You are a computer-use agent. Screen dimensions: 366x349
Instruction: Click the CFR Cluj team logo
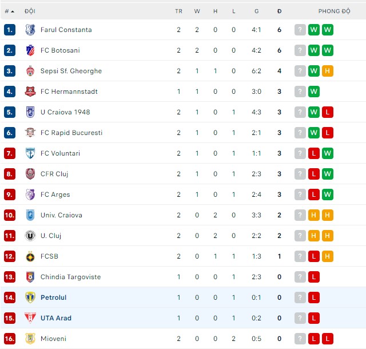[30, 174]
